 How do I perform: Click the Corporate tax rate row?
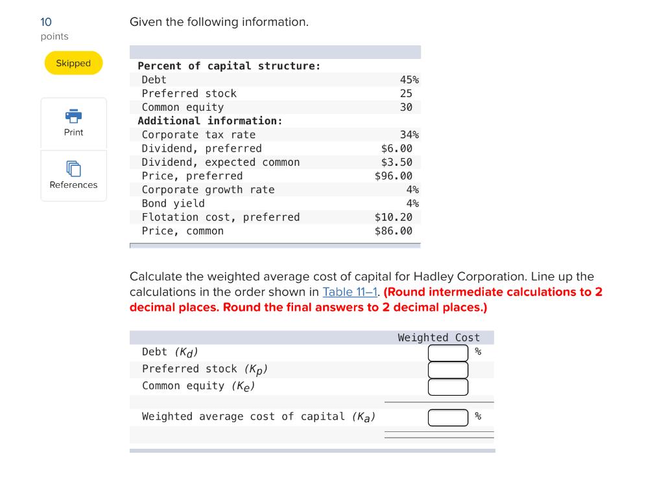[x=276, y=134]
